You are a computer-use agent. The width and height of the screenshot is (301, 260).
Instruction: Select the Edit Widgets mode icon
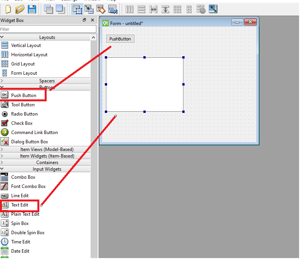click(77, 9)
